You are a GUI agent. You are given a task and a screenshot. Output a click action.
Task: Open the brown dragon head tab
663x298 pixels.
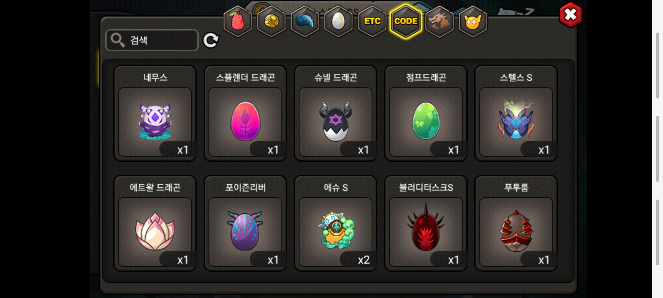[x=439, y=21]
